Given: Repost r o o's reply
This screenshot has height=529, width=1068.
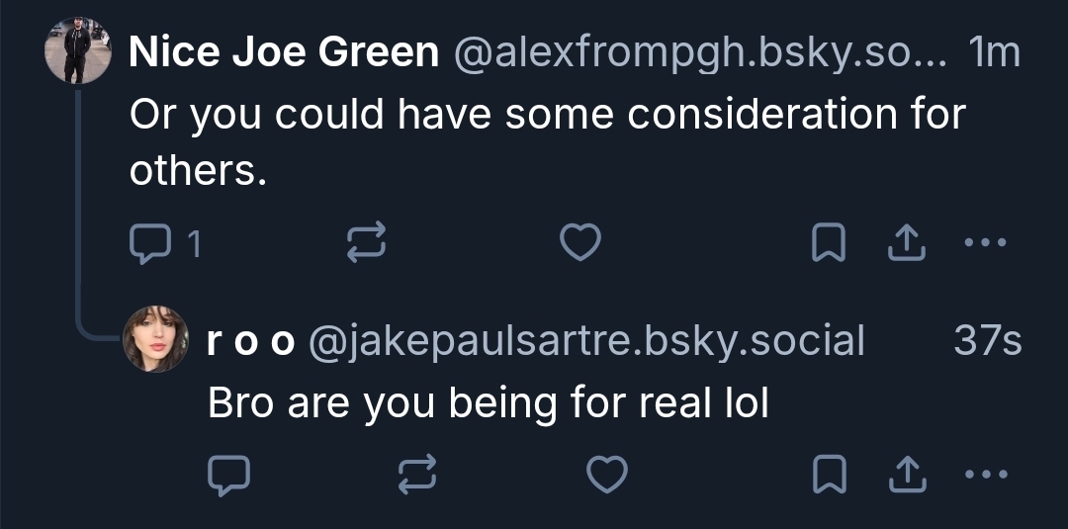Looking at the screenshot, I should (x=416, y=476).
